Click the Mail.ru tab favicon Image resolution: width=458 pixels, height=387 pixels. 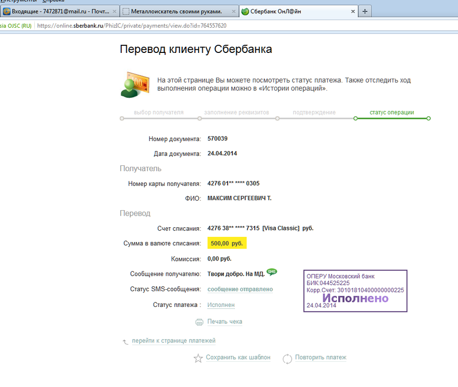pyautogui.click(x=7, y=12)
